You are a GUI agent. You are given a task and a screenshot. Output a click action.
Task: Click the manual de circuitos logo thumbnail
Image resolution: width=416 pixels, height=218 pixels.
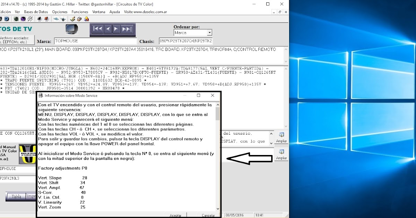coord(27,155)
